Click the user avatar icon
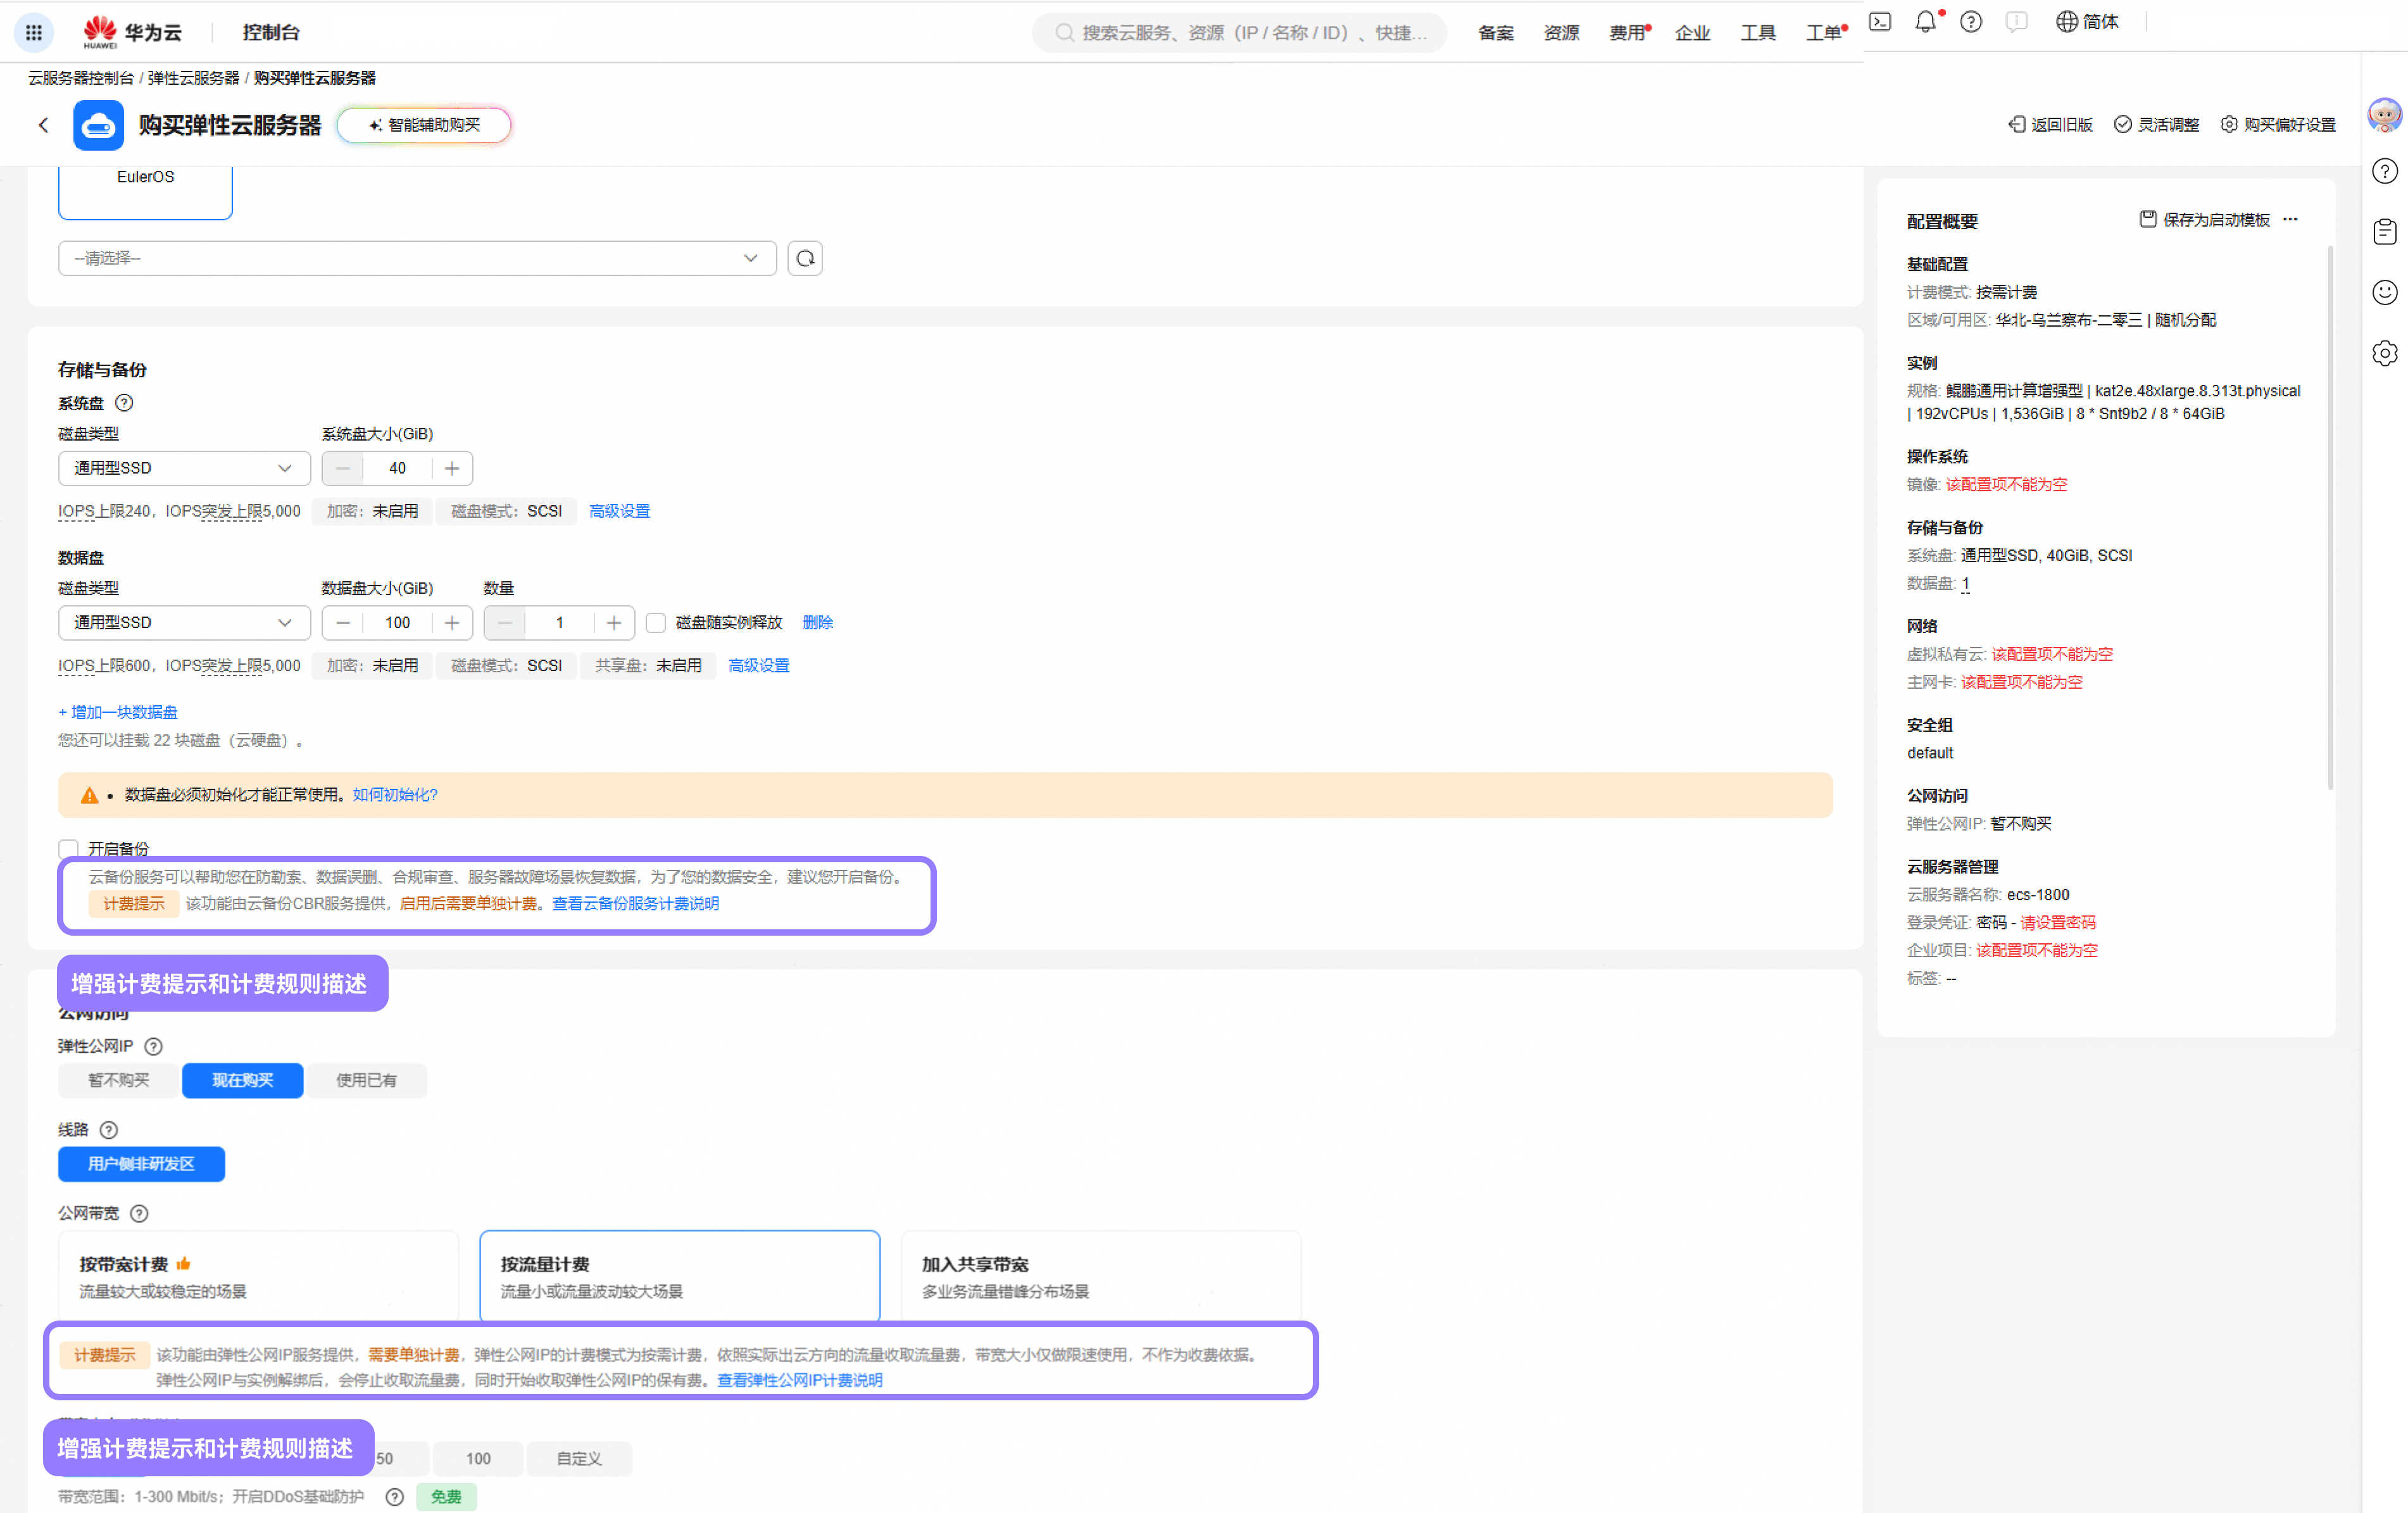The width and height of the screenshot is (2408, 1513). click(x=2385, y=115)
